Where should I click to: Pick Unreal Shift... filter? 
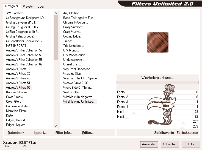(72, 64)
